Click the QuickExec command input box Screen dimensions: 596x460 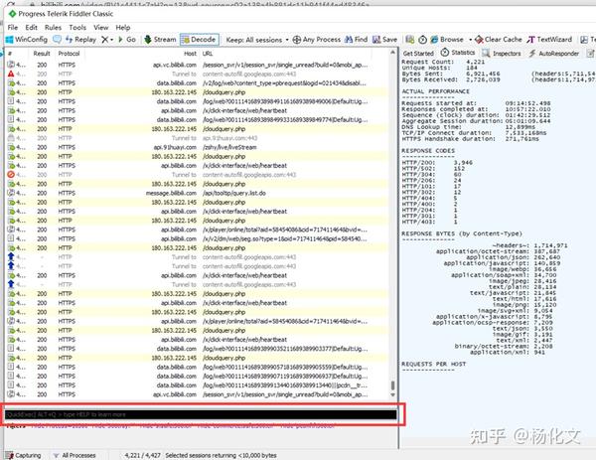click(201, 414)
